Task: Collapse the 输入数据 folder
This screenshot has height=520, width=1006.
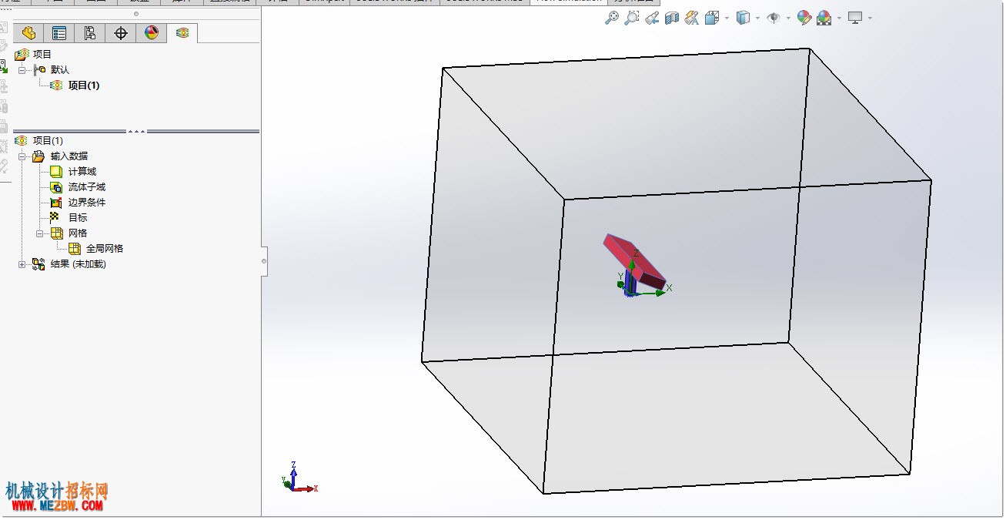Action: click(x=22, y=156)
